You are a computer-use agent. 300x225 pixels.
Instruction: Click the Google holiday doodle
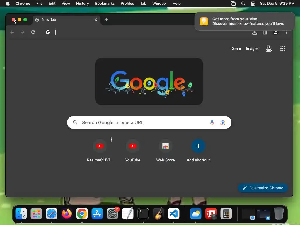(x=149, y=81)
